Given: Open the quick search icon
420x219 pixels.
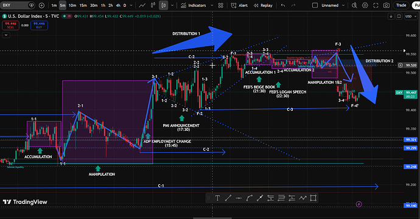Looking at the screenshot, I should point(354,5).
